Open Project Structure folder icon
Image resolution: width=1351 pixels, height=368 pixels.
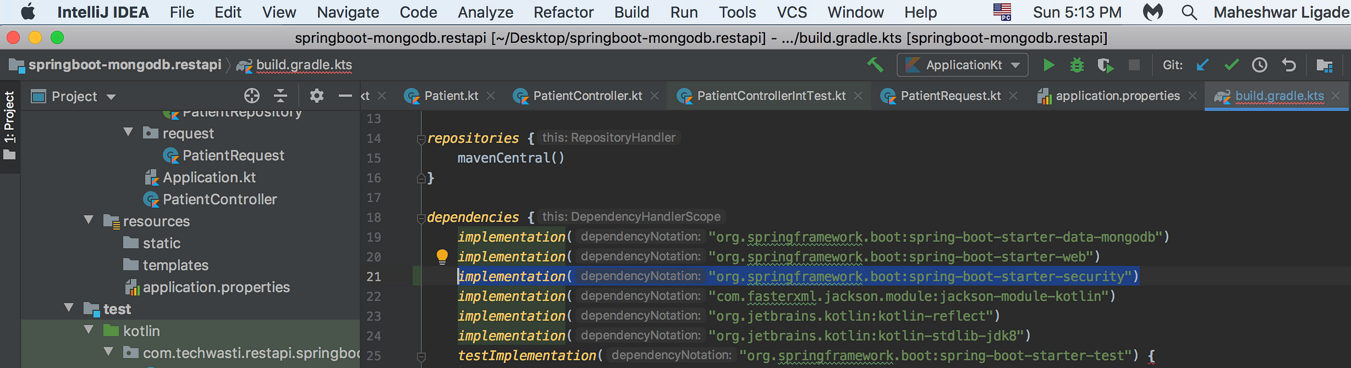(1325, 65)
